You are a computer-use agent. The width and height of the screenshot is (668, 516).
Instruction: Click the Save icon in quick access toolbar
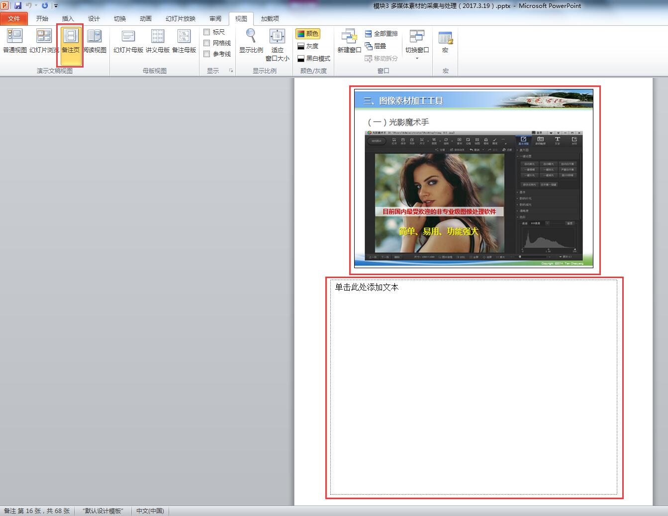coord(18,5)
